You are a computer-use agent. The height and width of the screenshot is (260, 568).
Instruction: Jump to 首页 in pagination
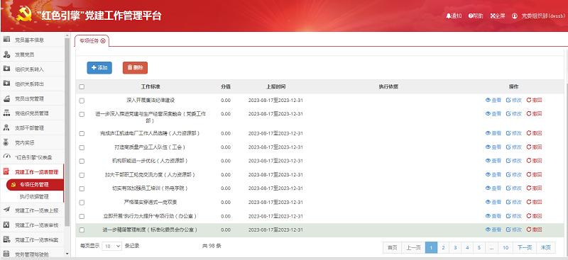pyautogui.click(x=393, y=248)
